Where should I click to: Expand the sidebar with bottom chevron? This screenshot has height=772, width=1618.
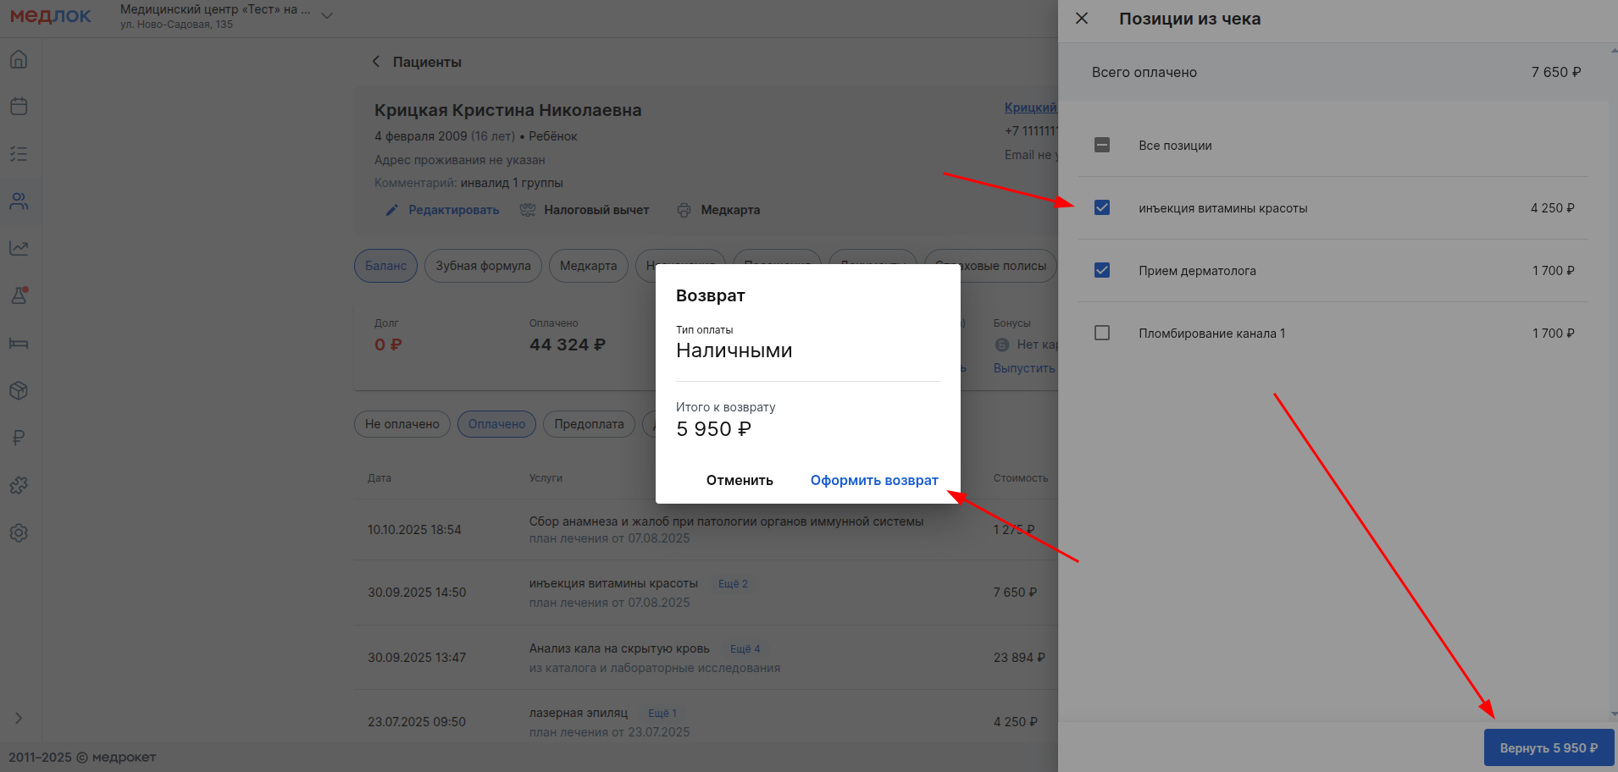click(x=19, y=718)
